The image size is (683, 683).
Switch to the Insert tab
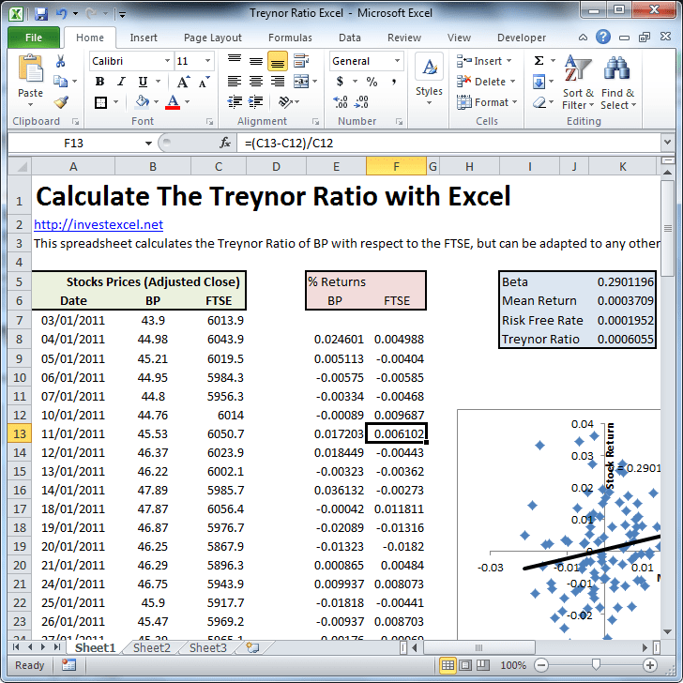click(144, 38)
